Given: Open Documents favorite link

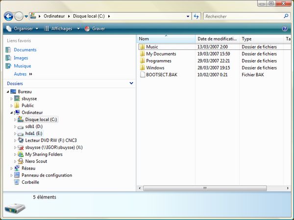Looking at the screenshot, I should pos(25,50).
